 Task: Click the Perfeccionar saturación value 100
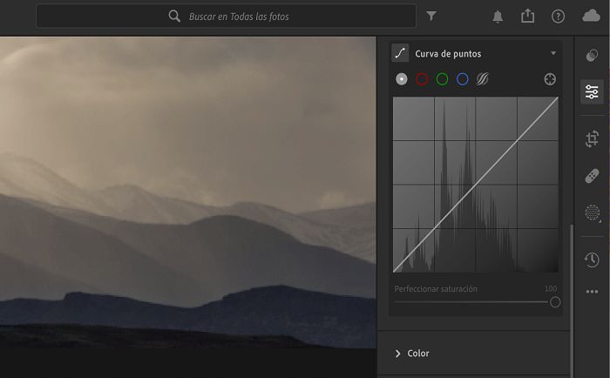(x=551, y=289)
